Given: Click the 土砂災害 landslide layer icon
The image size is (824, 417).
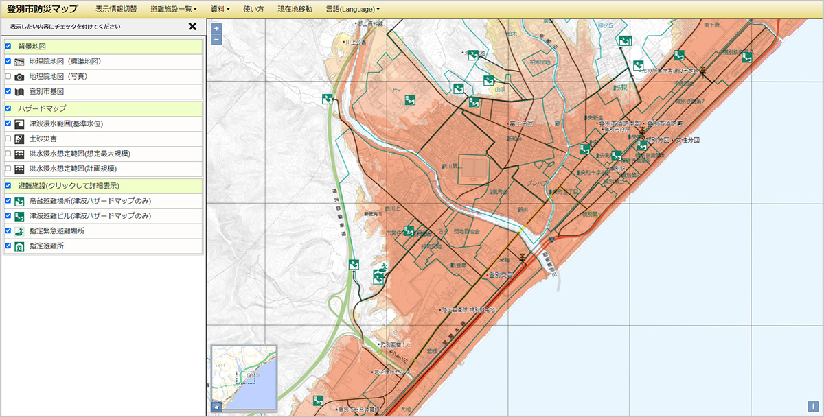Looking at the screenshot, I should [19, 139].
